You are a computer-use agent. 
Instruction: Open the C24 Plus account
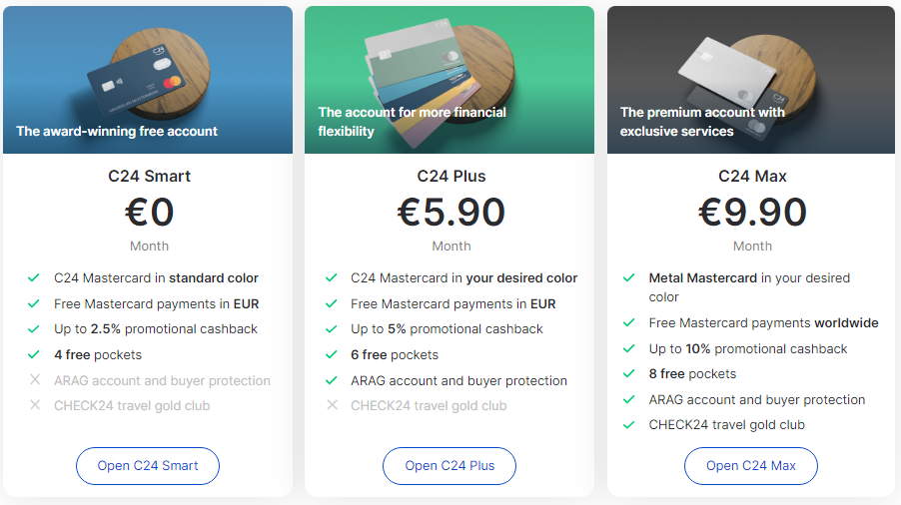click(x=450, y=465)
